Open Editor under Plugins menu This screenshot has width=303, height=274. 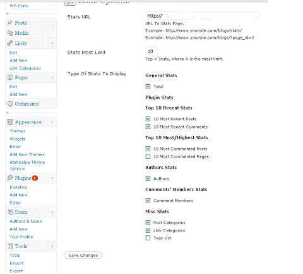coord(15,202)
